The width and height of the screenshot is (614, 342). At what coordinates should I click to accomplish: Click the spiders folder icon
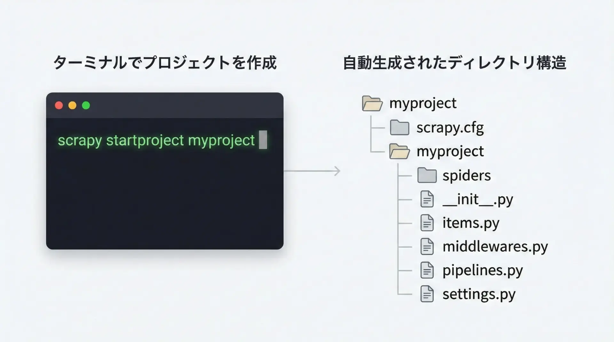click(427, 175)
